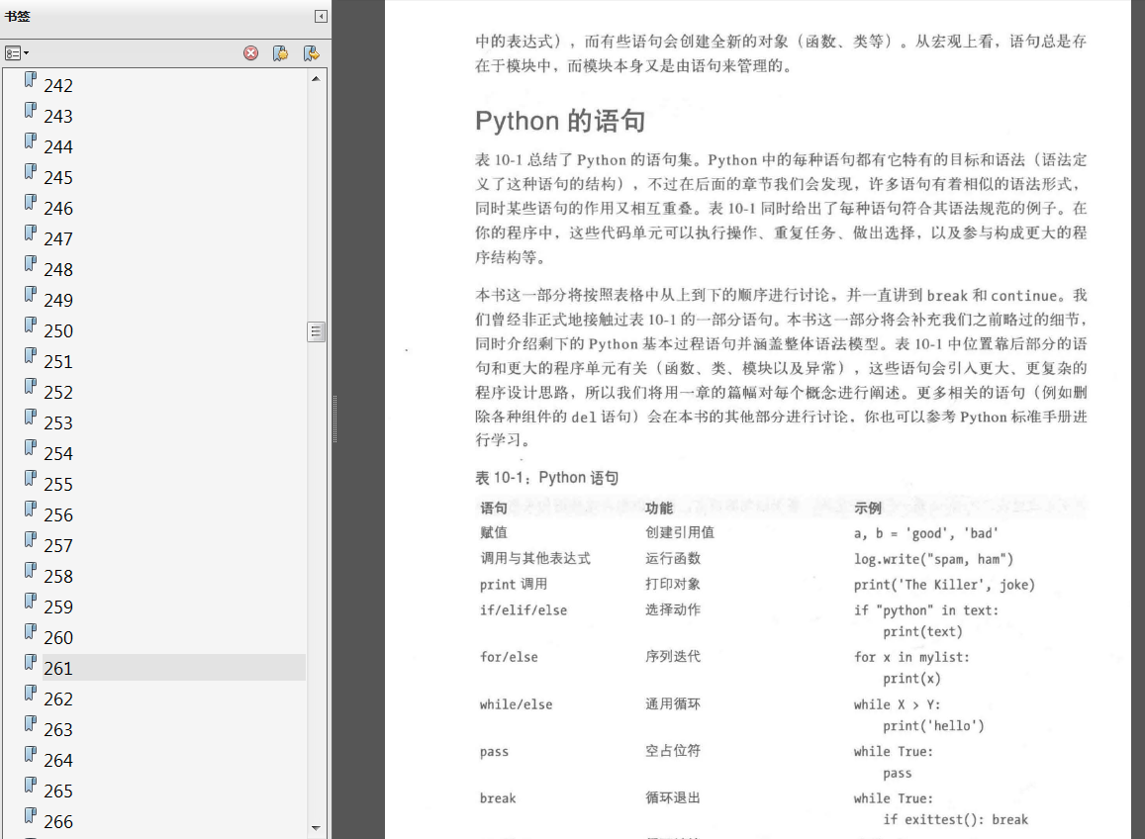The width and height of the screenshot is (1145, 839).
Task: Click the bookmark icon beside 255
Action: click(30, 478)
